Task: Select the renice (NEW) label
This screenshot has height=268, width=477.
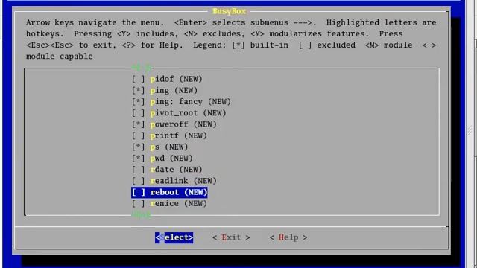Action: pyautogui.click(x=179, y=203)
